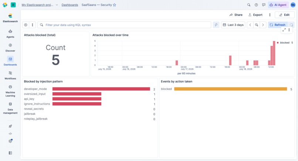Click the Blocked by injection pattern title
Viewport: 298px width, 161px height.
(x=43, y=81)
